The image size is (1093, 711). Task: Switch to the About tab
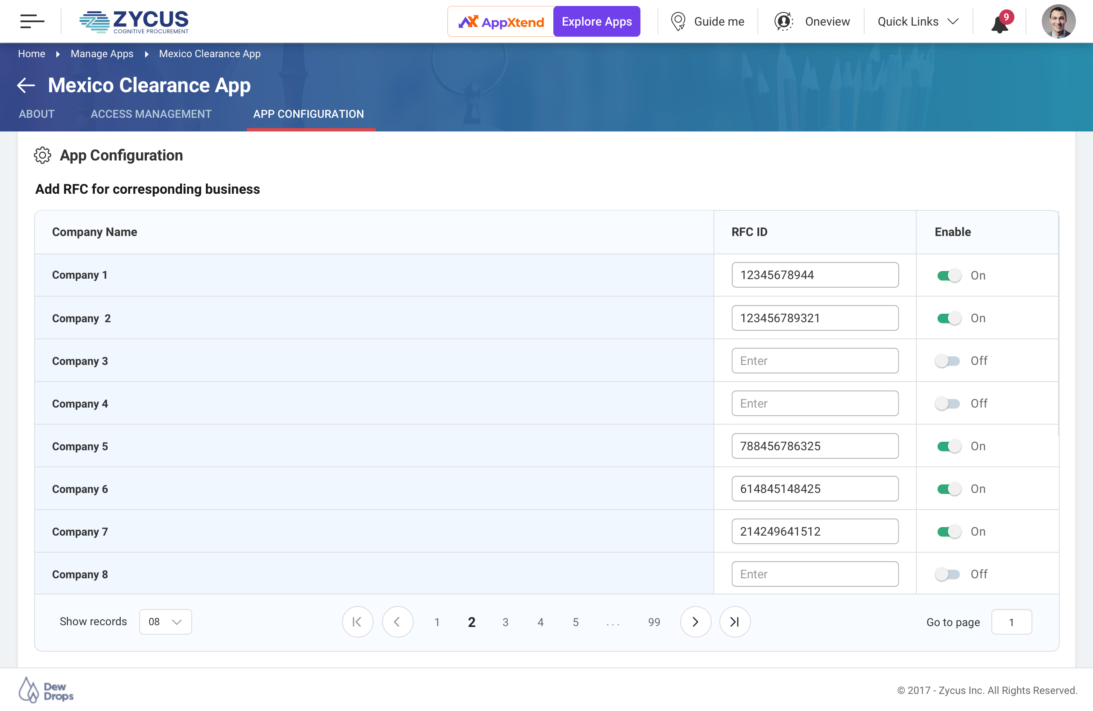[x=37, y=114]
